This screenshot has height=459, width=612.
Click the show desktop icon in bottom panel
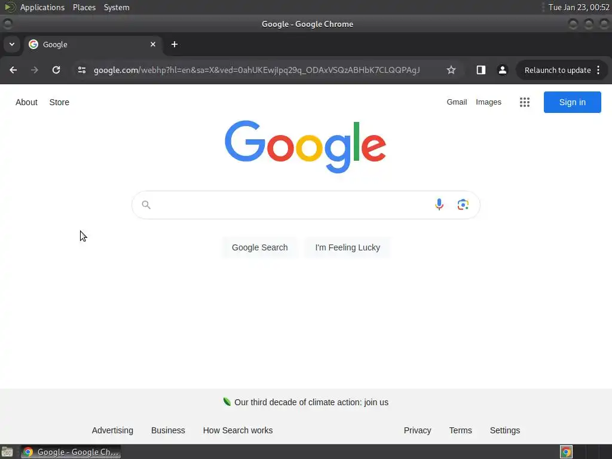(7, 452)
